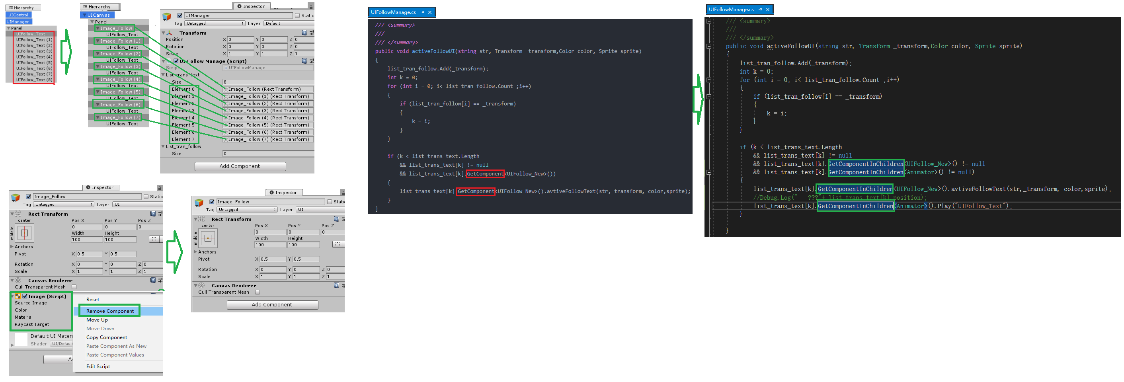Click the Element 0 Rect Transform reference field
Viewport: 1124px width, 382px height.
[268, 89]
